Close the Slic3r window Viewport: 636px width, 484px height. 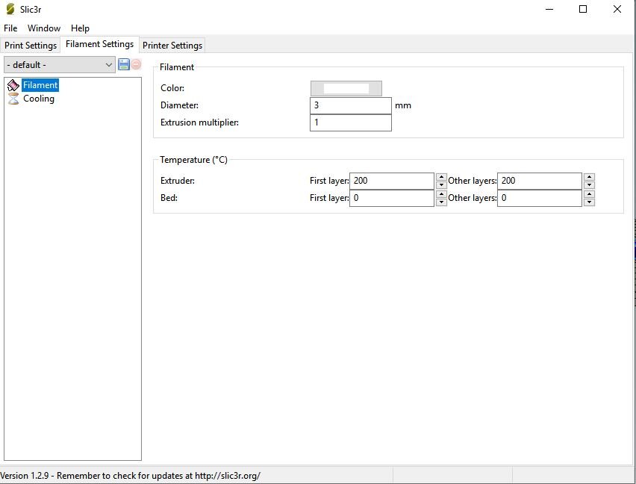point(617,9)
